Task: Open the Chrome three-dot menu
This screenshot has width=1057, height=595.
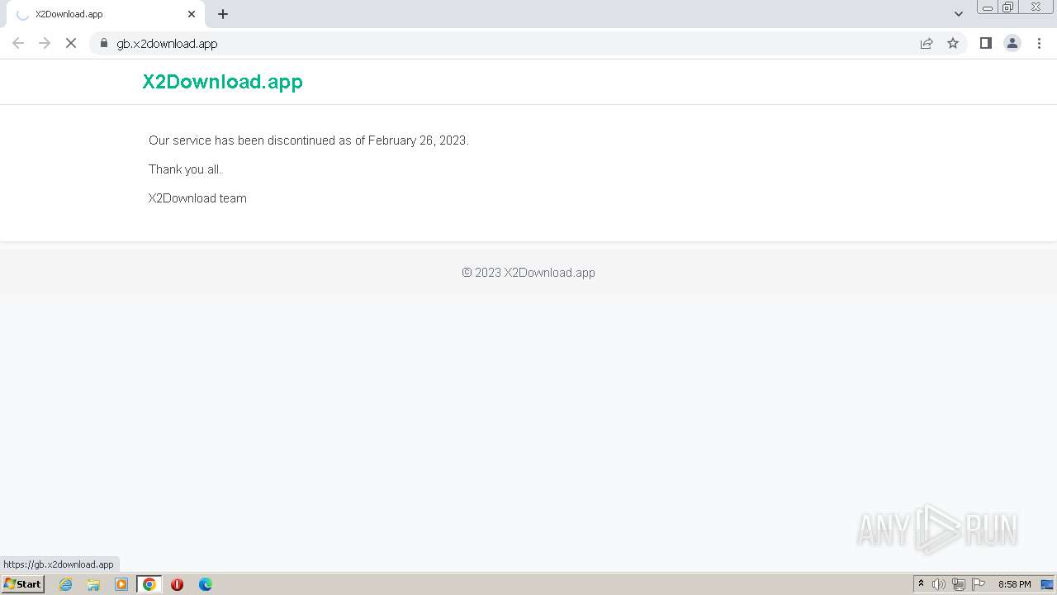Action: point(1039,43)
